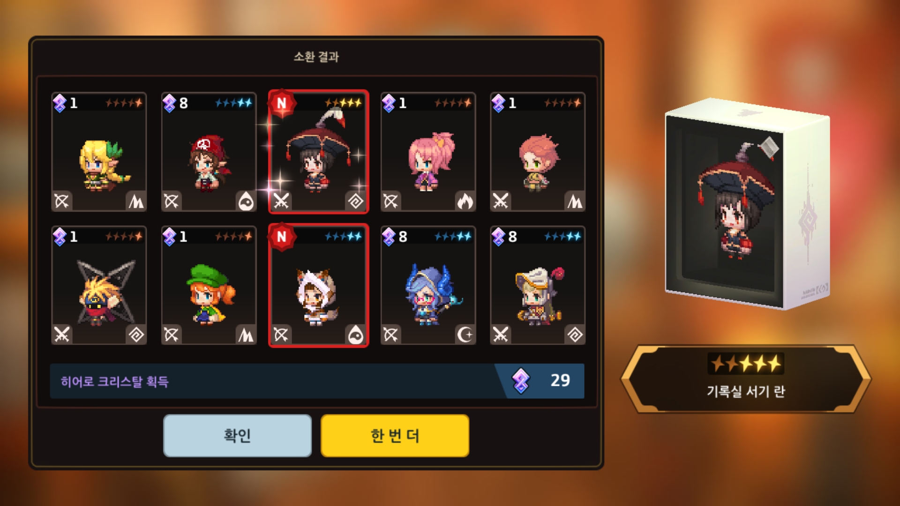The width and height of the screenshot is (900, 506).
Task: Click the bow class icon on blue mage card
Action: tap(391, 335)
